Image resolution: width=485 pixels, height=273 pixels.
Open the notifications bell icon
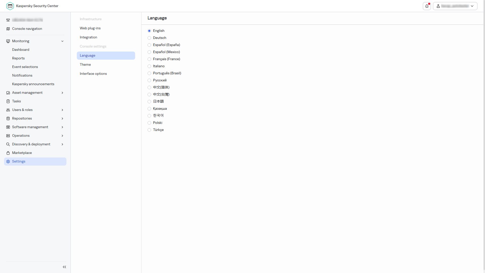point(427,6)
